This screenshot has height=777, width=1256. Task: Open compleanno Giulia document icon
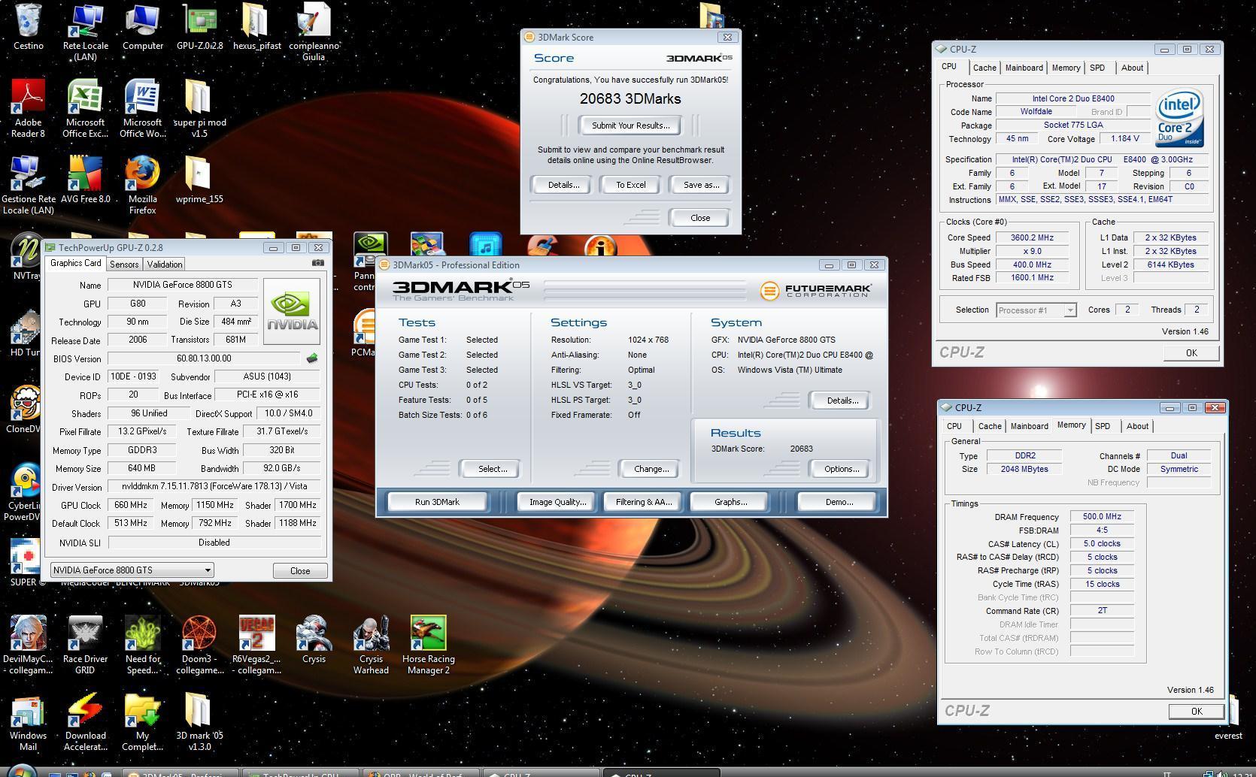(x=314, y=32)
